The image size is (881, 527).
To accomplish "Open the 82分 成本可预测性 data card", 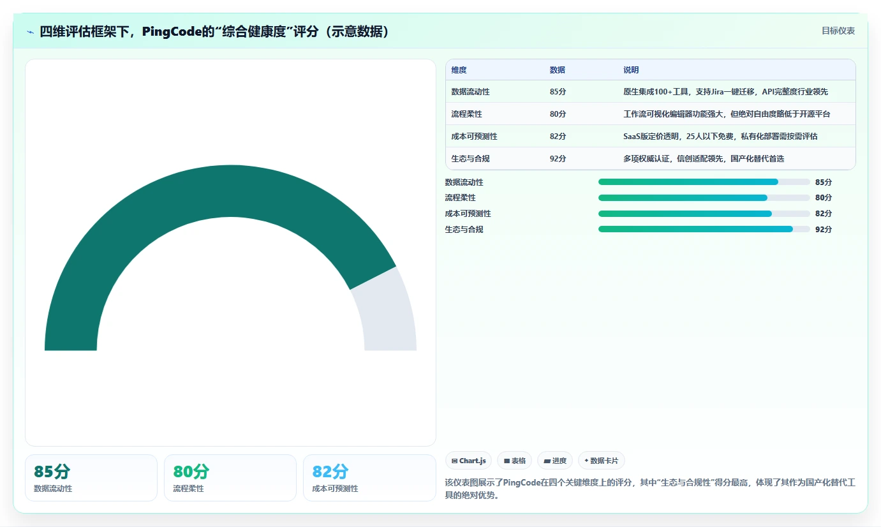I will pos(369,478).
